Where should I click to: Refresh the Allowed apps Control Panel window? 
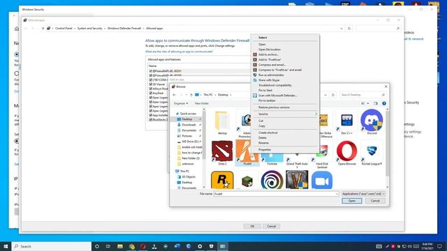(349, 29)
